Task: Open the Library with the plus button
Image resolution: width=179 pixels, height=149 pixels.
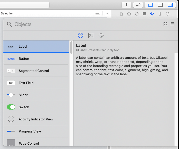Action: (x=126, y=5)
